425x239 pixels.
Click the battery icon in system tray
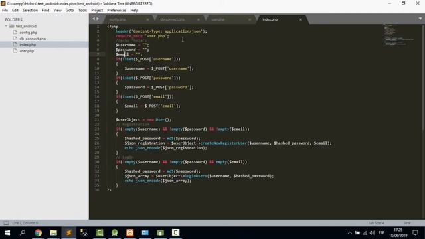pos(357,233)
